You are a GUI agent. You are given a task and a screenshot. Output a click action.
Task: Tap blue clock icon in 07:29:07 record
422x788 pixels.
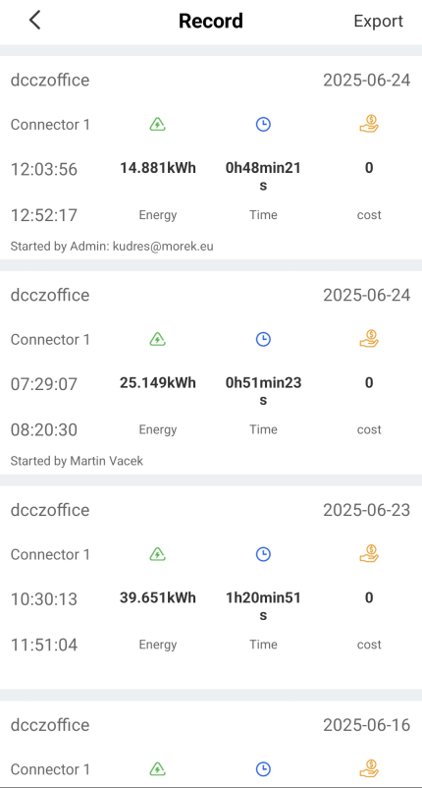[x=263, y=339]
